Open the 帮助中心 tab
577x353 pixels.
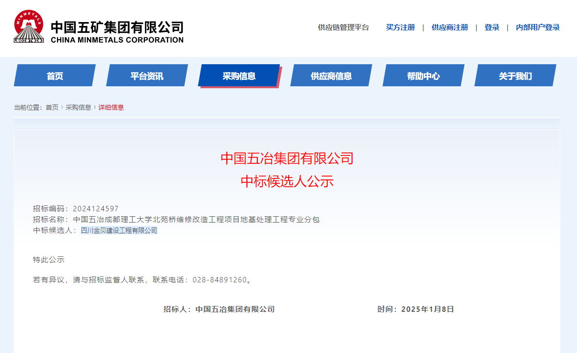(x=423, y=76)
